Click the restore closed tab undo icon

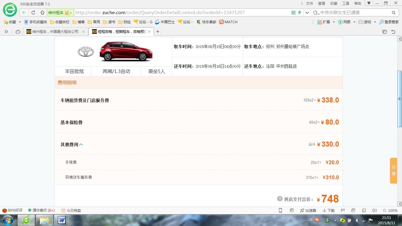(393, 31)
